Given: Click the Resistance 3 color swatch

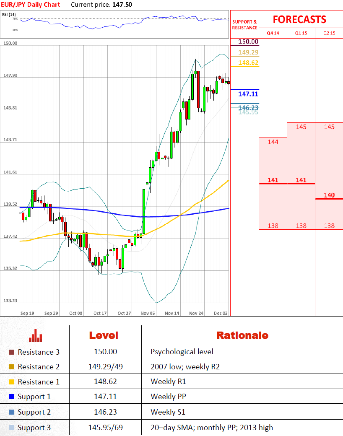Looking at the screenshot, I should click(11, 352).
